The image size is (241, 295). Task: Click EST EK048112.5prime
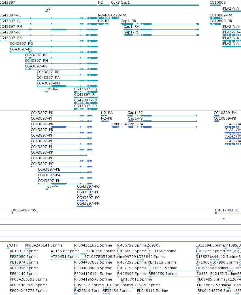pyautogui.click(x=138, y=294)
